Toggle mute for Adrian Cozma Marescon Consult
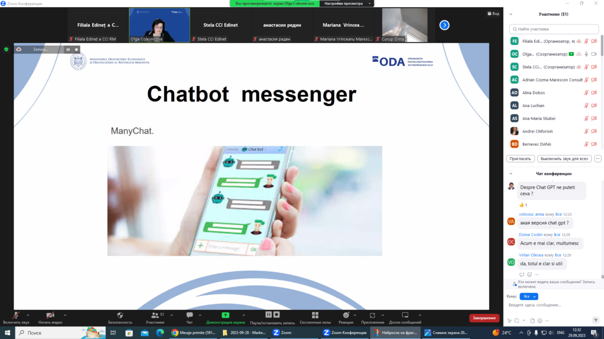The image size is (604, 339). click(586, 79)
